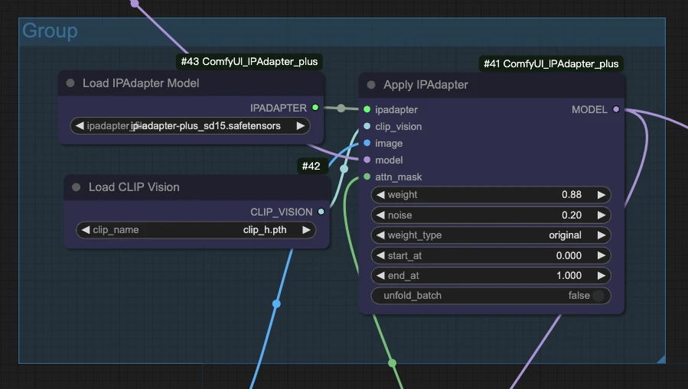
Task: Click the attn_mask input socket
Action: pos(367,177)
